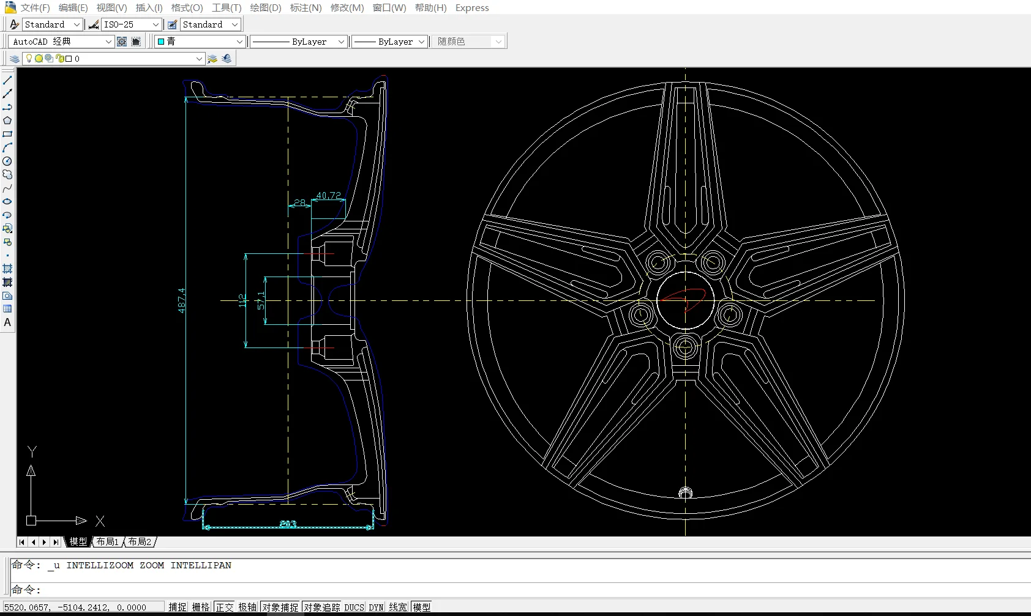This screenshot has height=616, width=1031.
Task: Toggle 正交 (Ortho) mode in status bar
Action: coord(225,607)
